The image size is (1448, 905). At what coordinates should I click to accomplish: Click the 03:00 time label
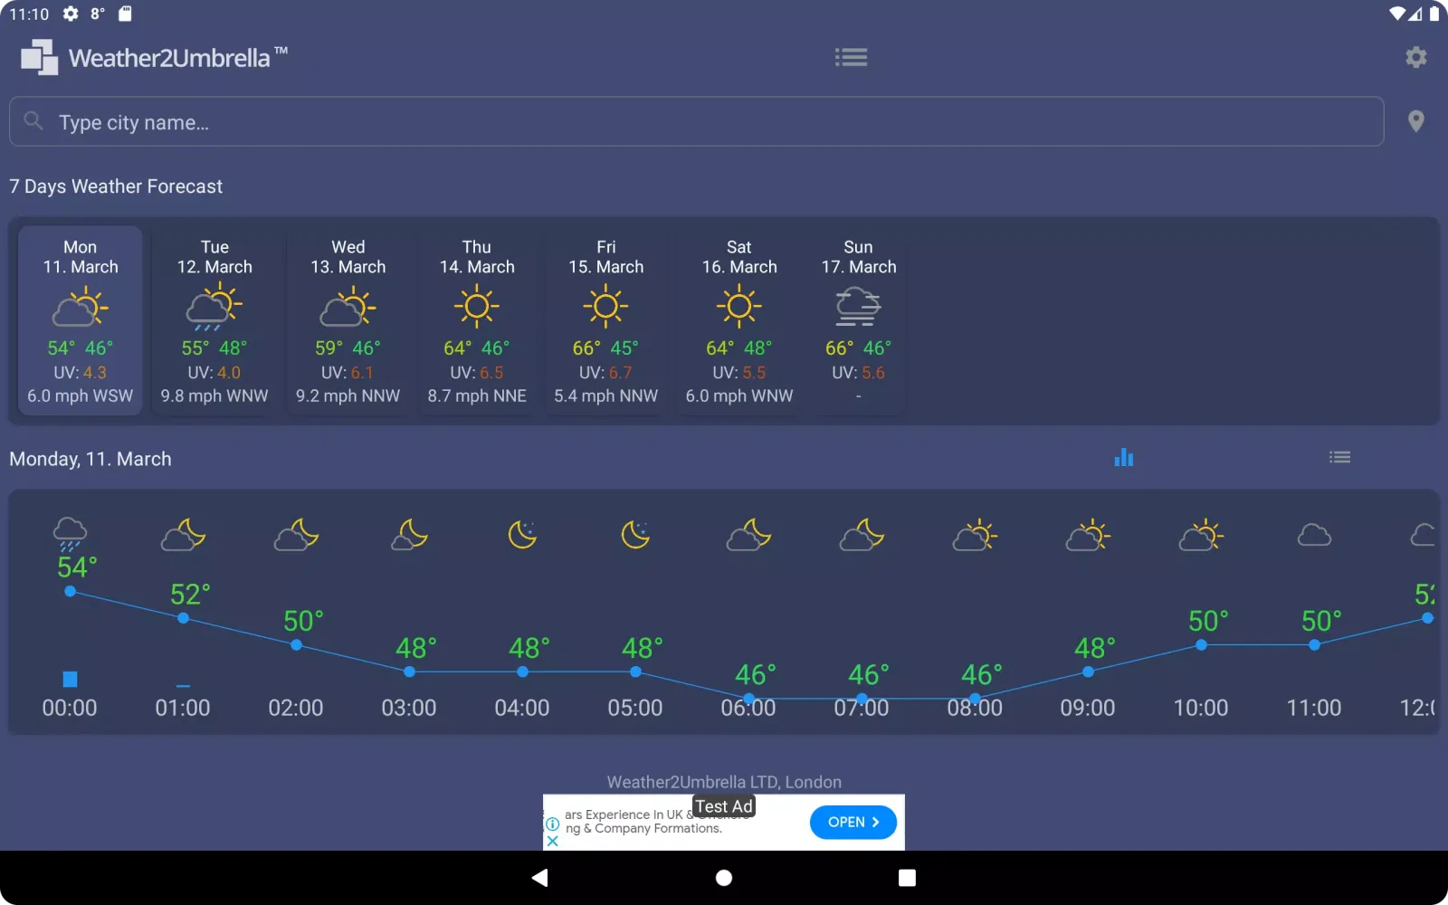coord(409,708)
